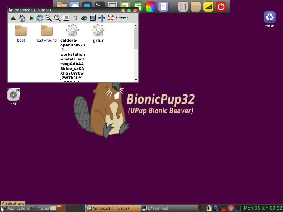This screenshot has width=283, height=212.
Task: Go up to the parent directory
Action: click(x=13, y=18)
